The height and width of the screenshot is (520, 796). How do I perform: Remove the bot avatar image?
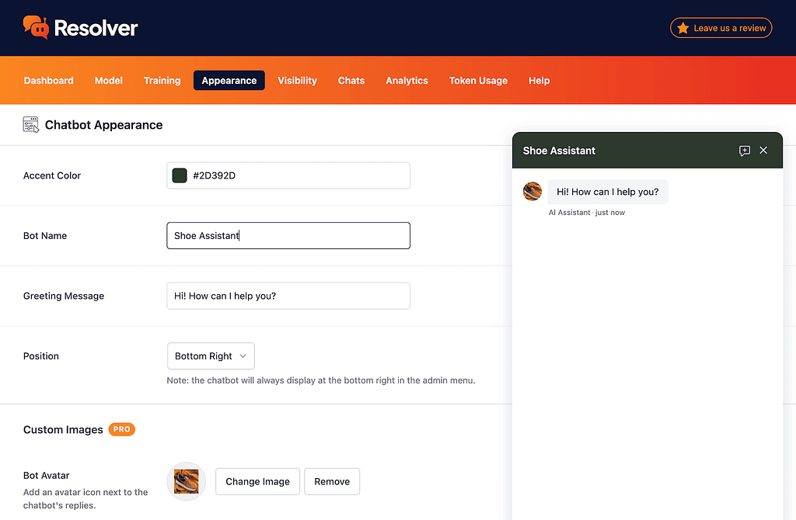(332, 481)
